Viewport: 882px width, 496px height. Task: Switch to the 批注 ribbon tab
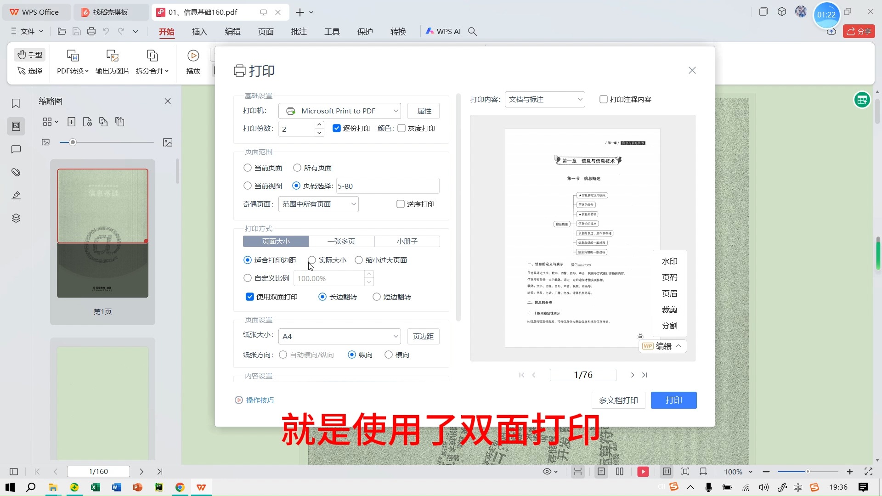[x=299, y=31]
